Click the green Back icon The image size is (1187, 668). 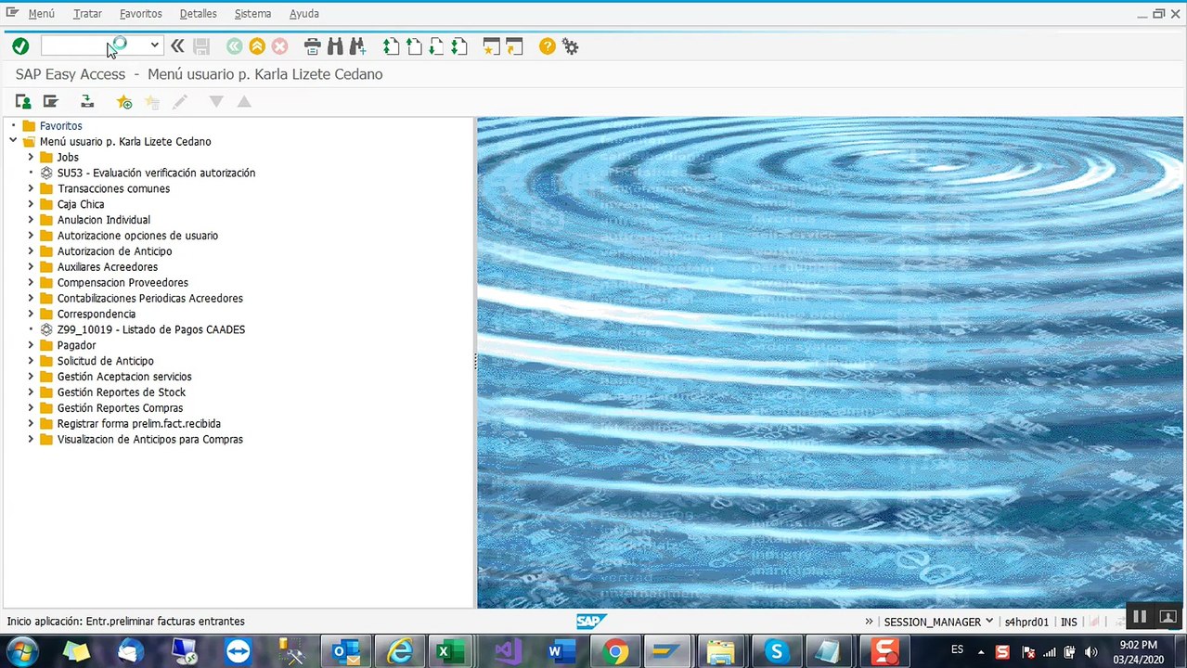coord(235,45)
